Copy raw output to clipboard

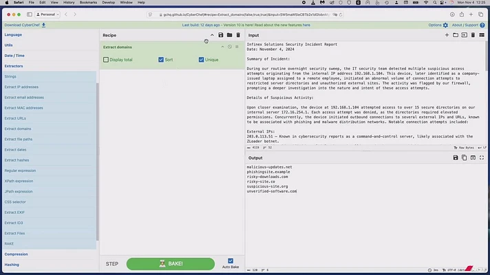coord(465,157)
